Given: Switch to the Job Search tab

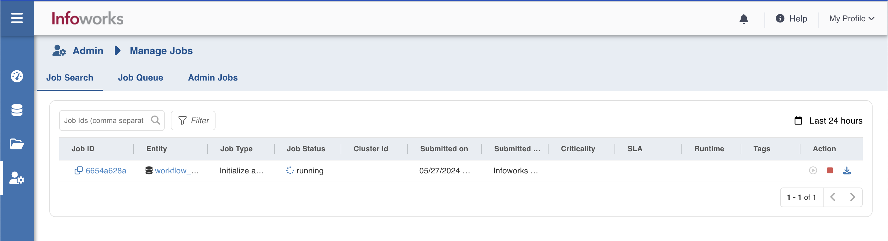Looking at the screenshot, I should tap(70, 77).
